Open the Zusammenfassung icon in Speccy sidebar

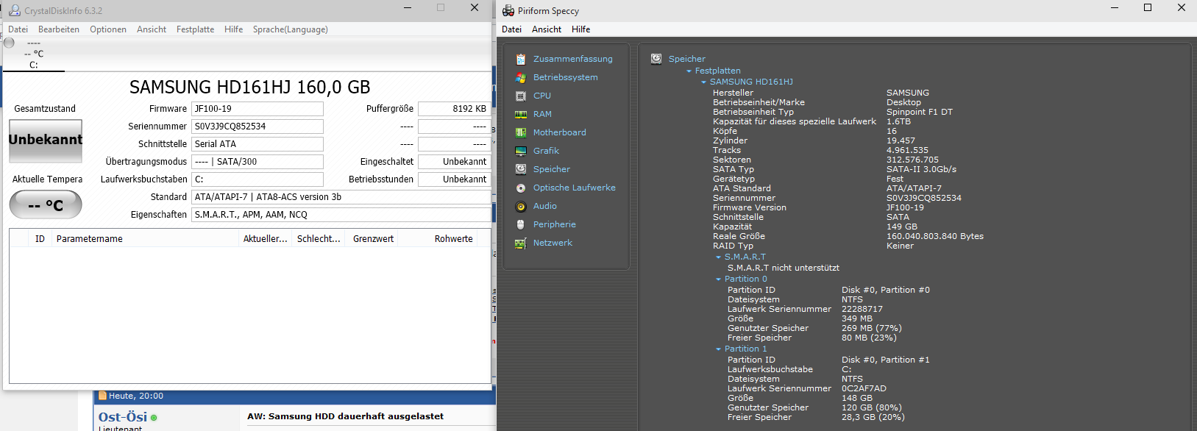point(521,59)
